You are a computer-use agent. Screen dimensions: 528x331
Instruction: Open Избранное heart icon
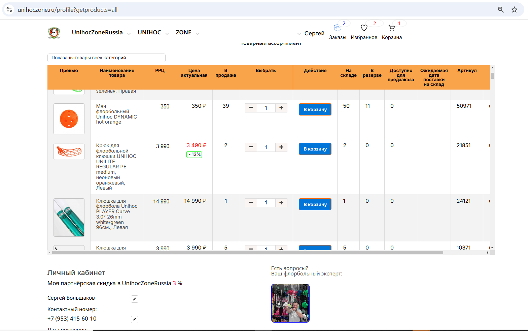364,28
